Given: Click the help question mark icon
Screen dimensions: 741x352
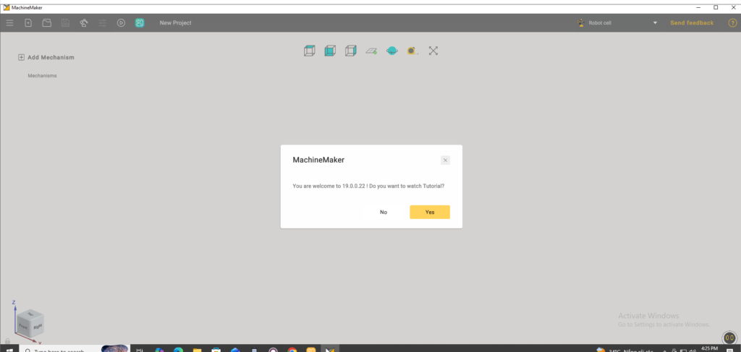Looking at the screenshot, I should click(732, 23).
